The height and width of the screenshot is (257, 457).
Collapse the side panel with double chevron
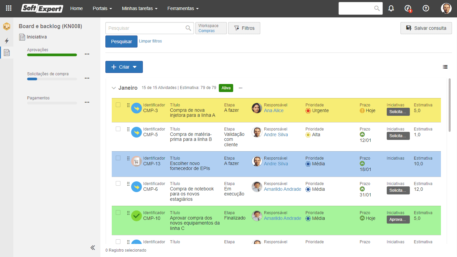point(93,248)
